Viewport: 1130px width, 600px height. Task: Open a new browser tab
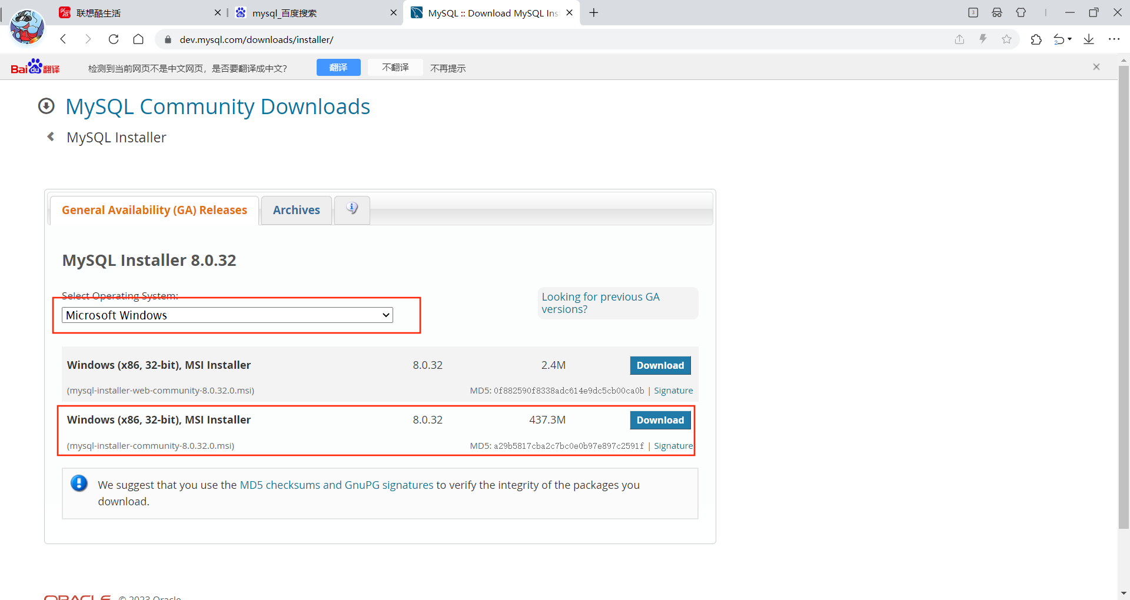click(594, 13)
